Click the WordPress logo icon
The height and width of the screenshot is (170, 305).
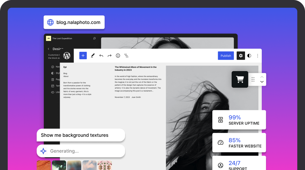tap(67, 56)
